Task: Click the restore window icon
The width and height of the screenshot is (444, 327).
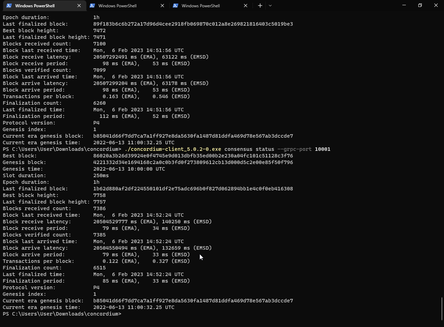Action: [420, 5]
